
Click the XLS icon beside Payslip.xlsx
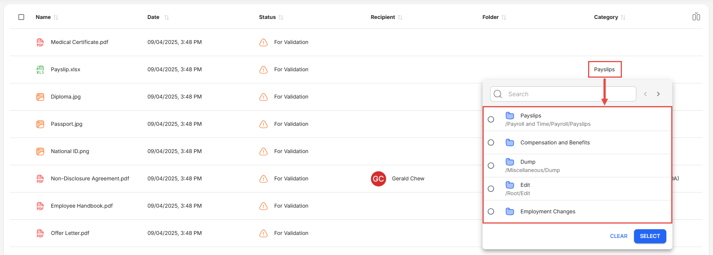tap(40, 70)
